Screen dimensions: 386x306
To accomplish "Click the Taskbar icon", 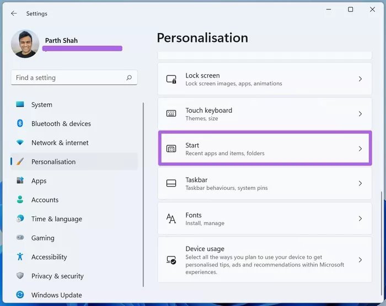I will (x=171, y=183).
